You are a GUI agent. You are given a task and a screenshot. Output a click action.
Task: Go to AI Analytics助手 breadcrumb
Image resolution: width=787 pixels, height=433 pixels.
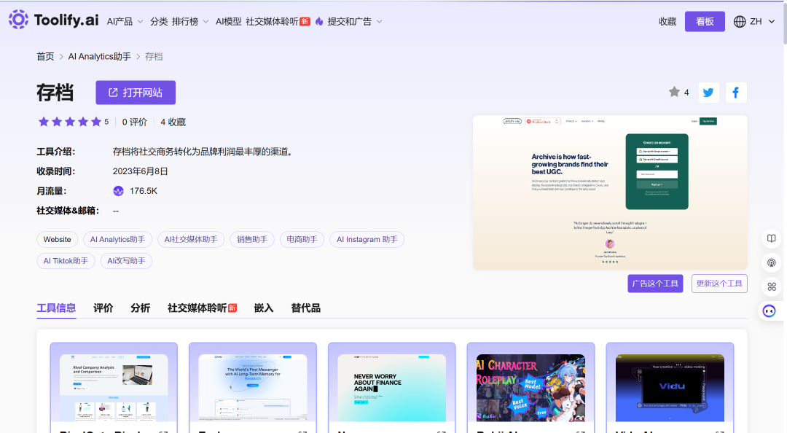[99, 57]
